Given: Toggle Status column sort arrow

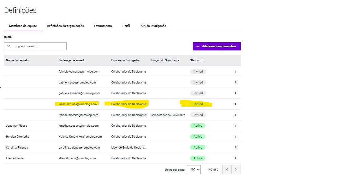Looking at the screenshot, I should (x=202, y=60).
